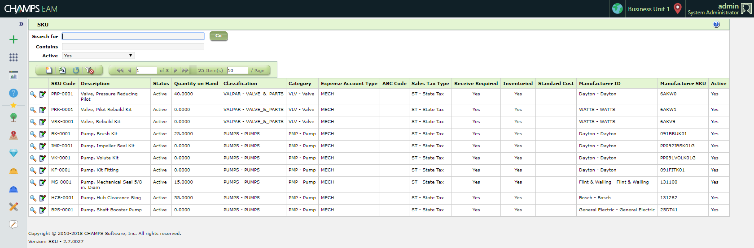Sort by the SKU Code column header

63,84
